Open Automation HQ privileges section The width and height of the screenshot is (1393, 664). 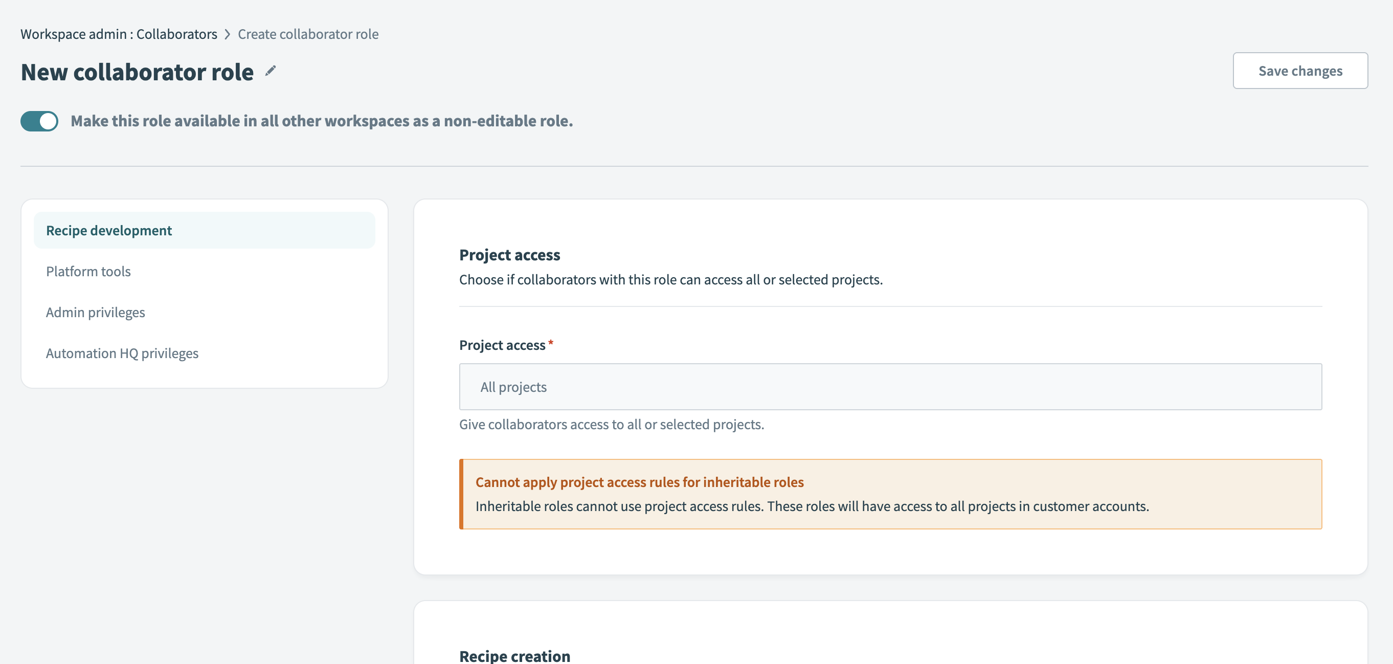[x=205, y=353]
